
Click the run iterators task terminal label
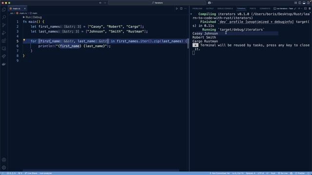[x=284, y=9]
